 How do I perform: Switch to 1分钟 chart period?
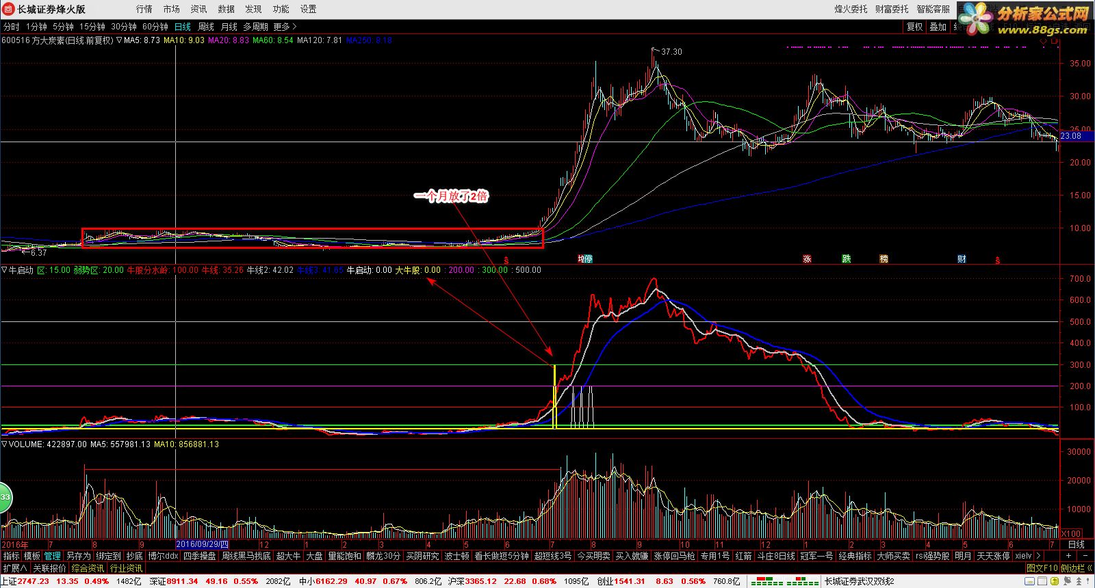36,27
